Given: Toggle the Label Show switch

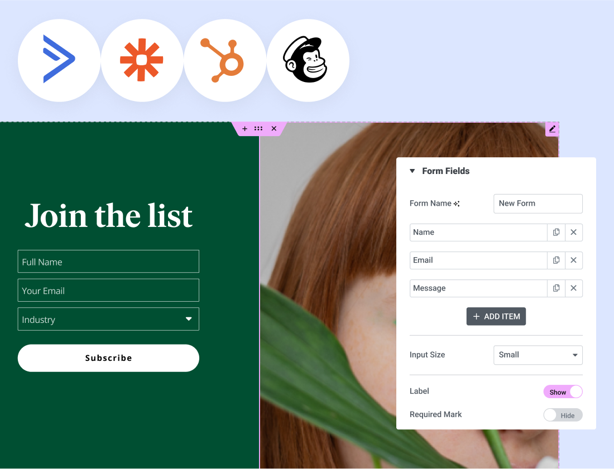Looking at the screenshot, I should 563,392.
